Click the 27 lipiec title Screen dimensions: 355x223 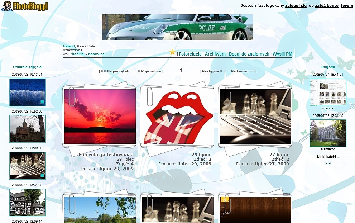(x=279, y=155)
